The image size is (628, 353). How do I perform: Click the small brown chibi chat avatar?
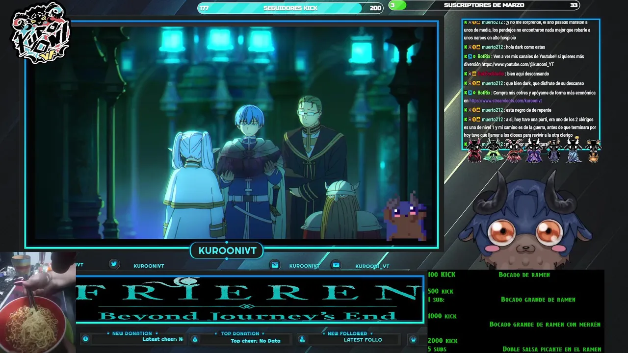593,151
